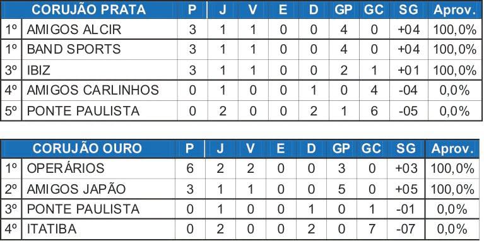
Task: Click the SG column header in Ouro table
Action: point(406,149)
